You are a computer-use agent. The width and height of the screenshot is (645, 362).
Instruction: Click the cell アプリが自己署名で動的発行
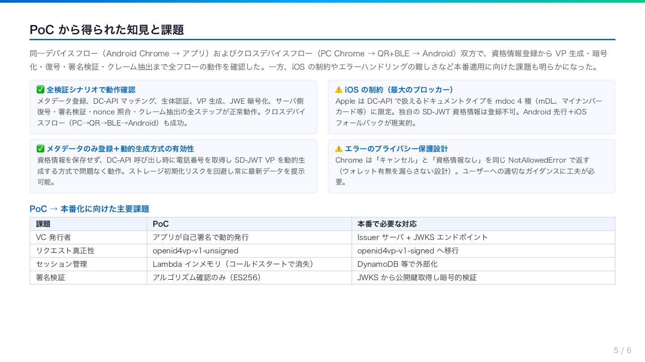coord(249,237)
